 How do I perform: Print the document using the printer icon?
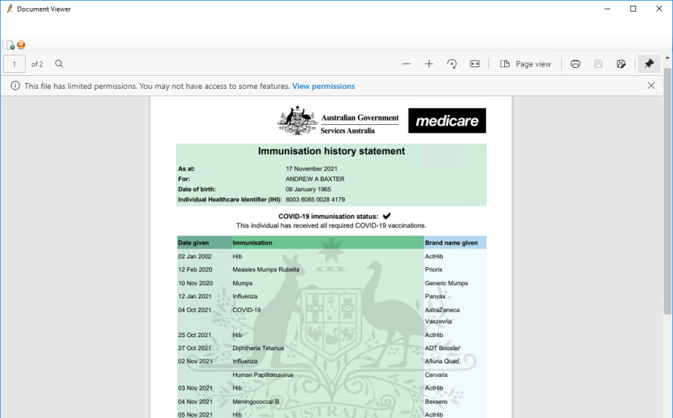pos(575,64)
